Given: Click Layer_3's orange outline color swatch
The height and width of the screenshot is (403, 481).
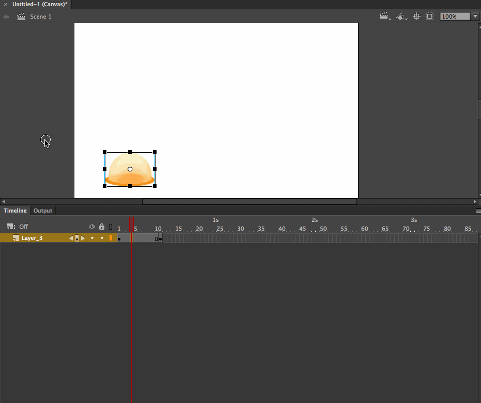Looking at the screenshot, I should [x=111, y=238].
